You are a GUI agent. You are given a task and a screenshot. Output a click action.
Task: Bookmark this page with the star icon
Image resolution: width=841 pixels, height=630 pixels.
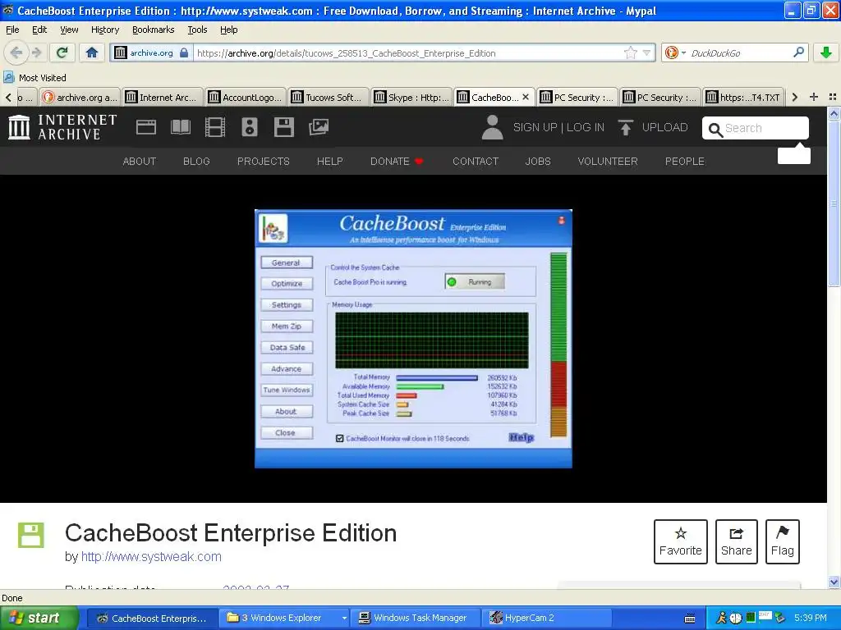631,52
